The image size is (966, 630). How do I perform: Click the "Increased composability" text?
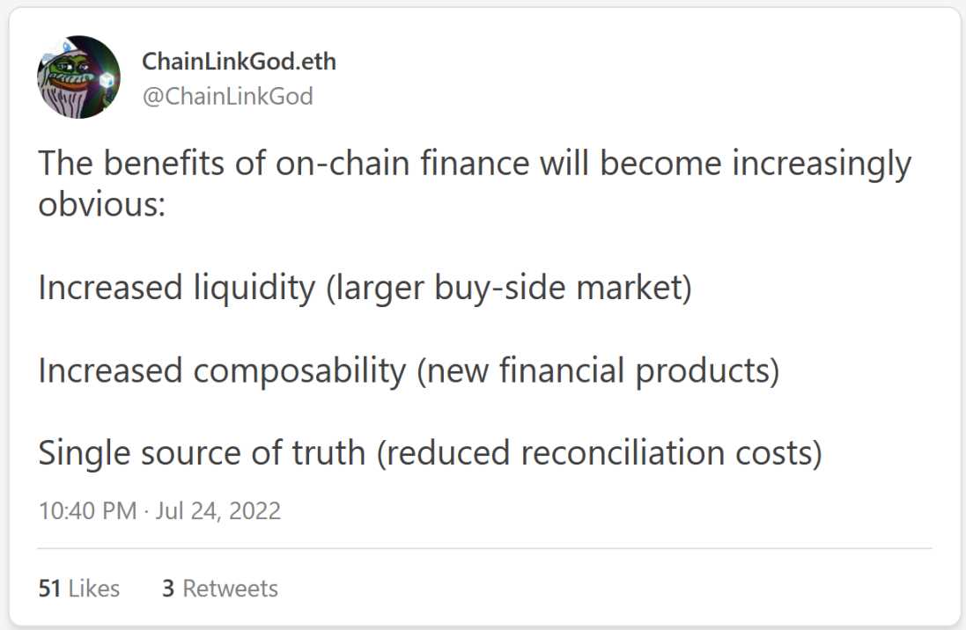pyautogui.click(x=222, y=370)
